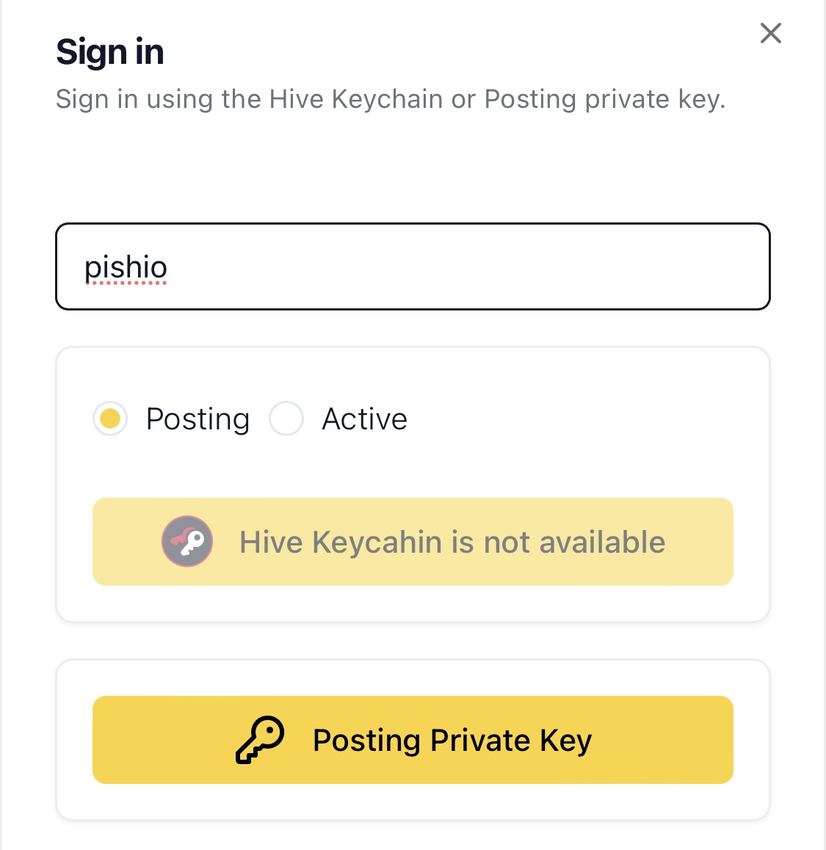The width and height of the screenshot is (826, 850).
Task: Click the typed username pishio
Action: [x=126, y=267]
